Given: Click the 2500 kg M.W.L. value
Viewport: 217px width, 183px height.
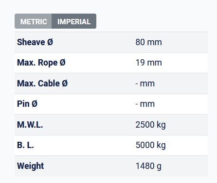Looking at the screenshot, I should pyautogui.click(x=150, y=125).
